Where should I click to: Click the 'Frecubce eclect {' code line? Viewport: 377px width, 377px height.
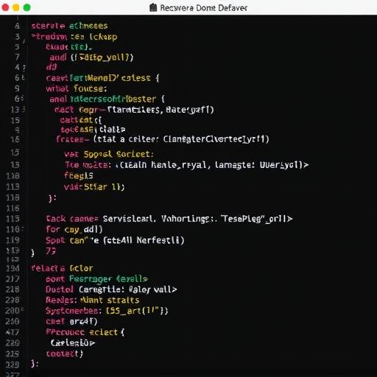tap(85, 332)
